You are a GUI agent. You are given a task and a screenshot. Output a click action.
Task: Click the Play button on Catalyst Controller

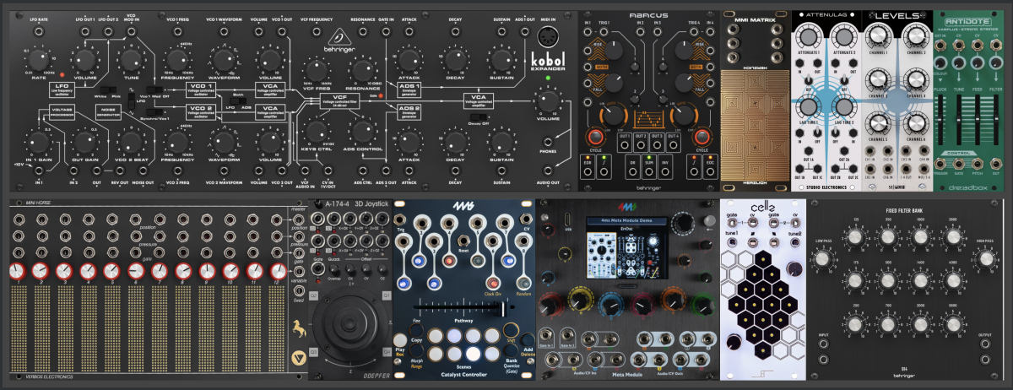pyautogui.click(x=399, y=340)
